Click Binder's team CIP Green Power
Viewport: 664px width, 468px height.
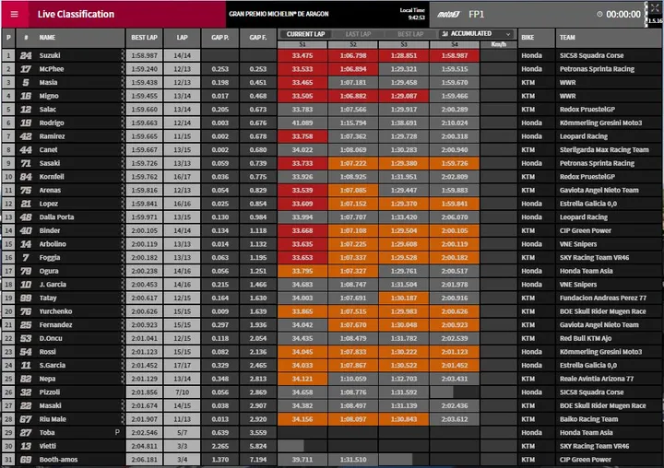[586, 230]
